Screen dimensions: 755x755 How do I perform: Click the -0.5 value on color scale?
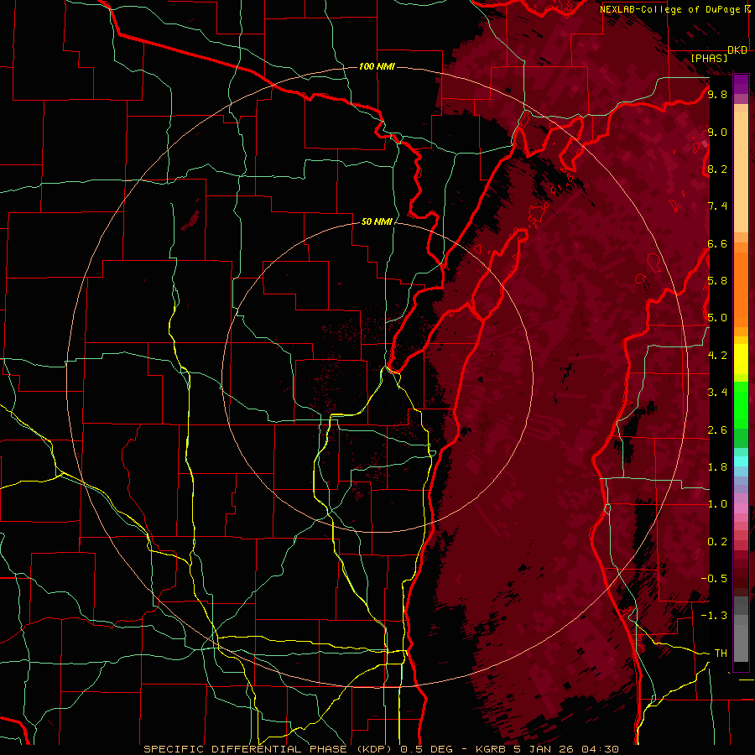pyautogui.click(x=714, y=578)
